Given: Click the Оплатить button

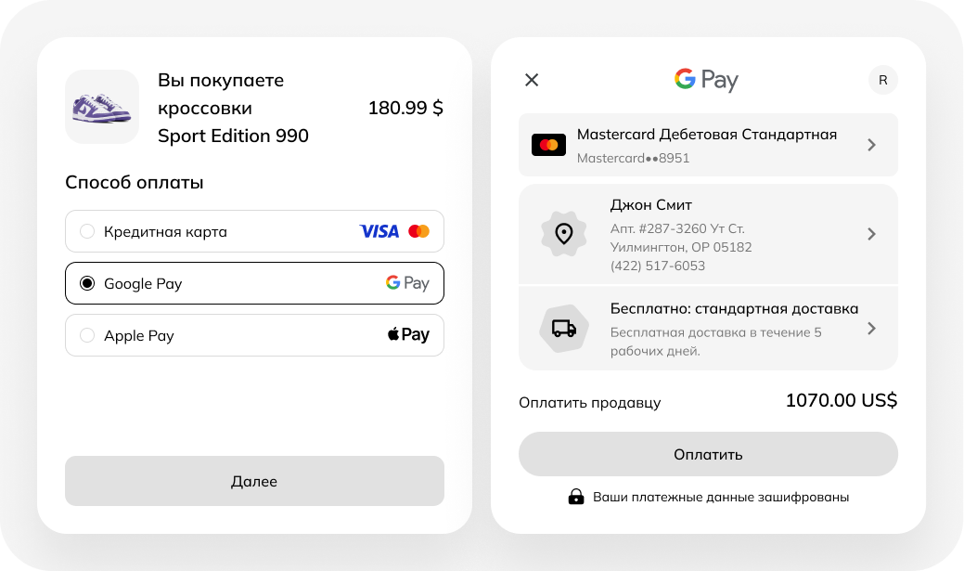Looking at the screenshot, I should tap(708, 454).
